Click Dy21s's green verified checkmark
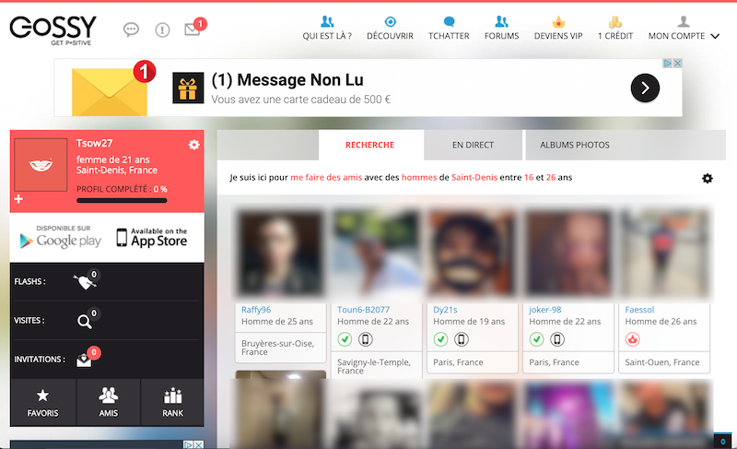 441,339
